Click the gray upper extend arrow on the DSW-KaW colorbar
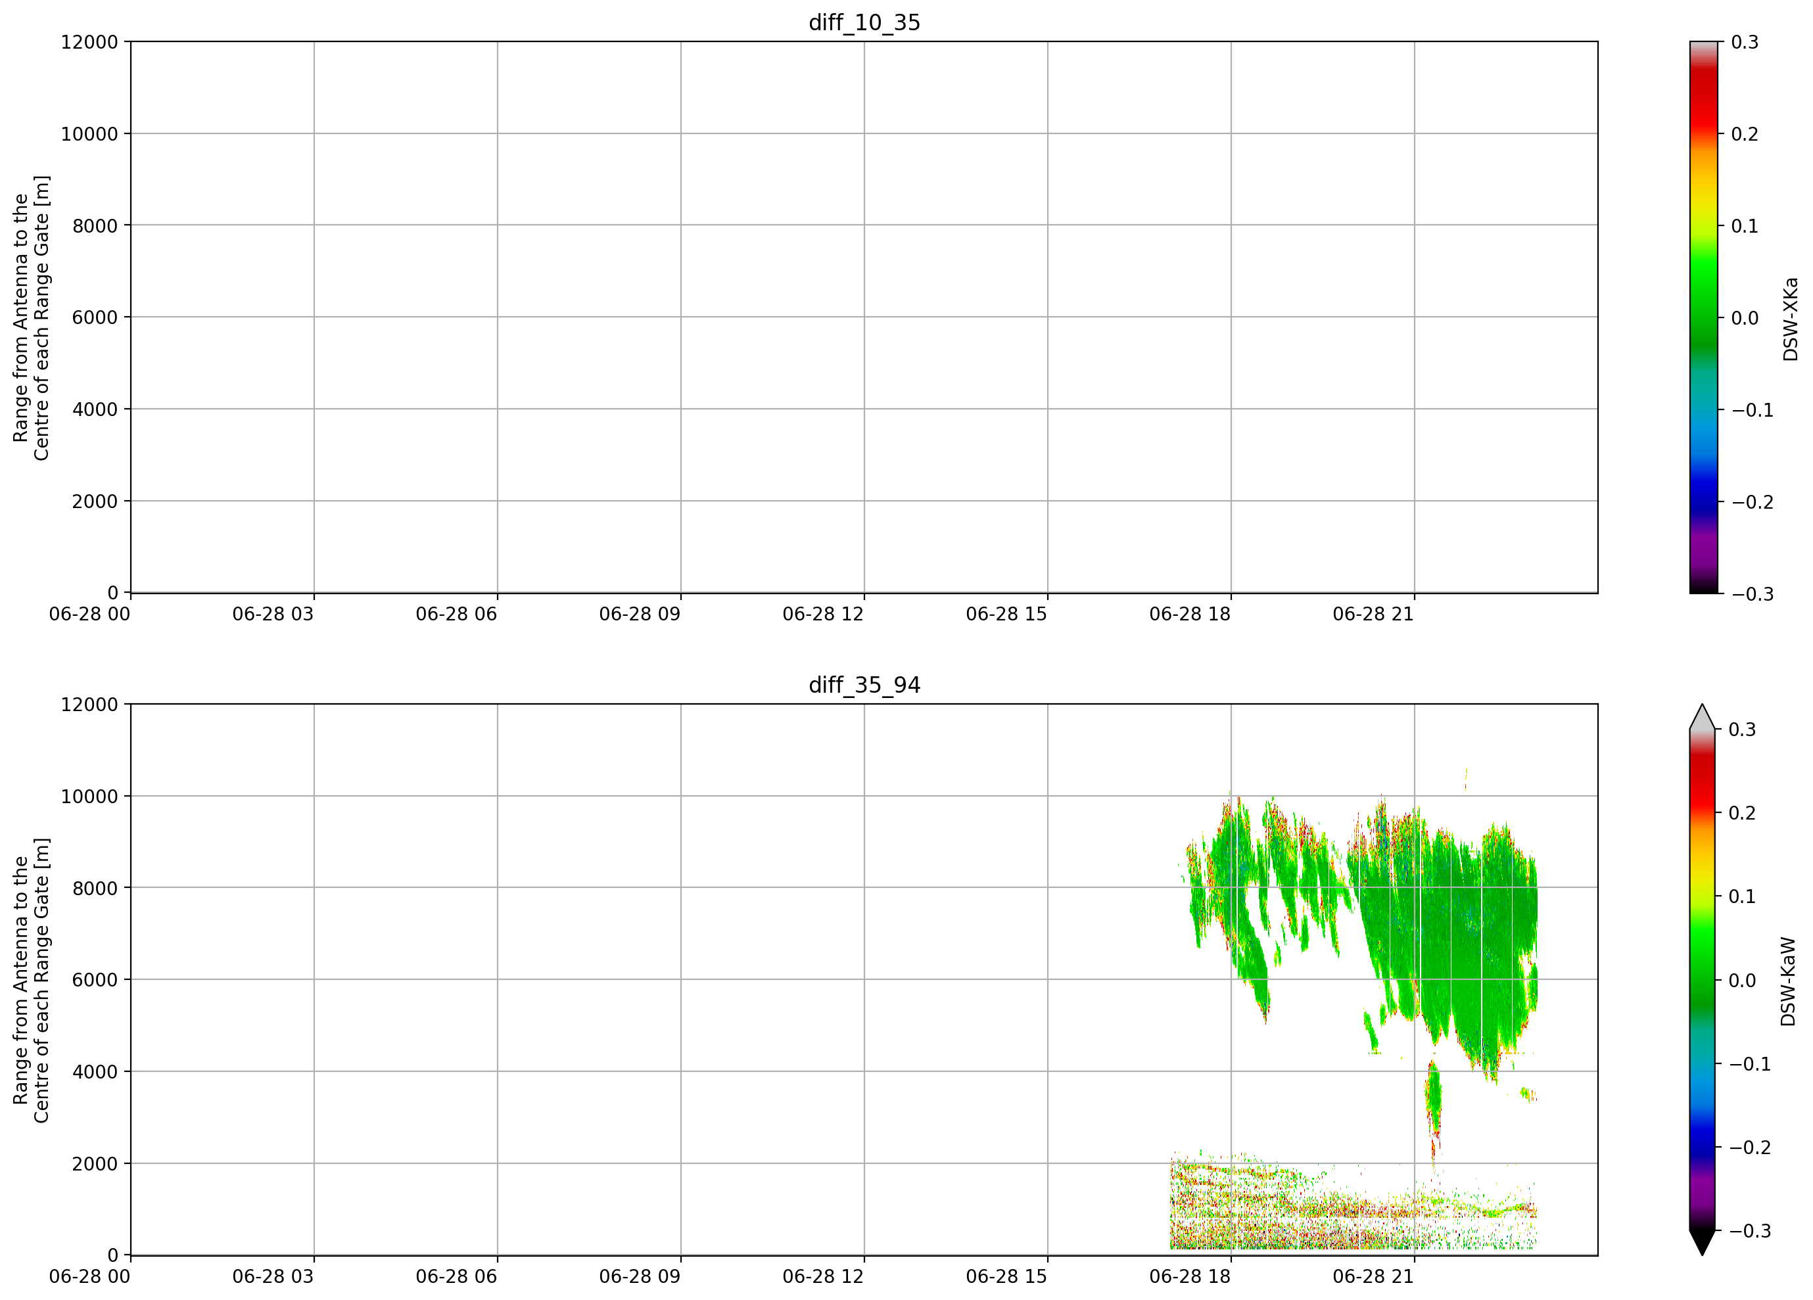1813x1300 pixels. pos(1702,718)
